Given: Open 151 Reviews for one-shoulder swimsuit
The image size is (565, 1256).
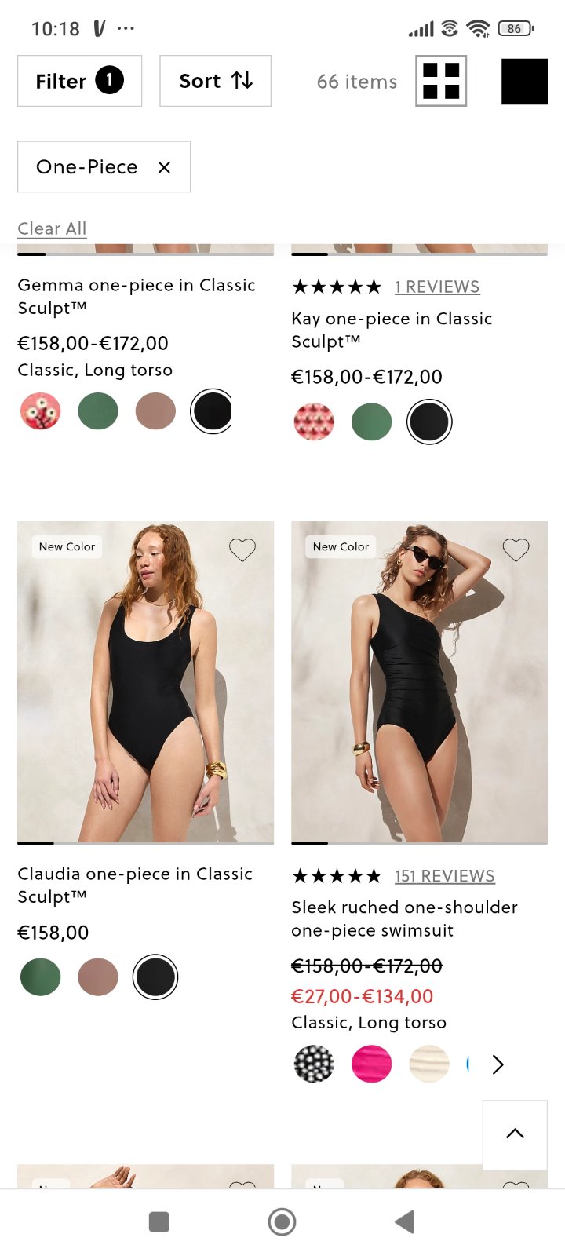Looking at the screenshot, I should (444, 876).
